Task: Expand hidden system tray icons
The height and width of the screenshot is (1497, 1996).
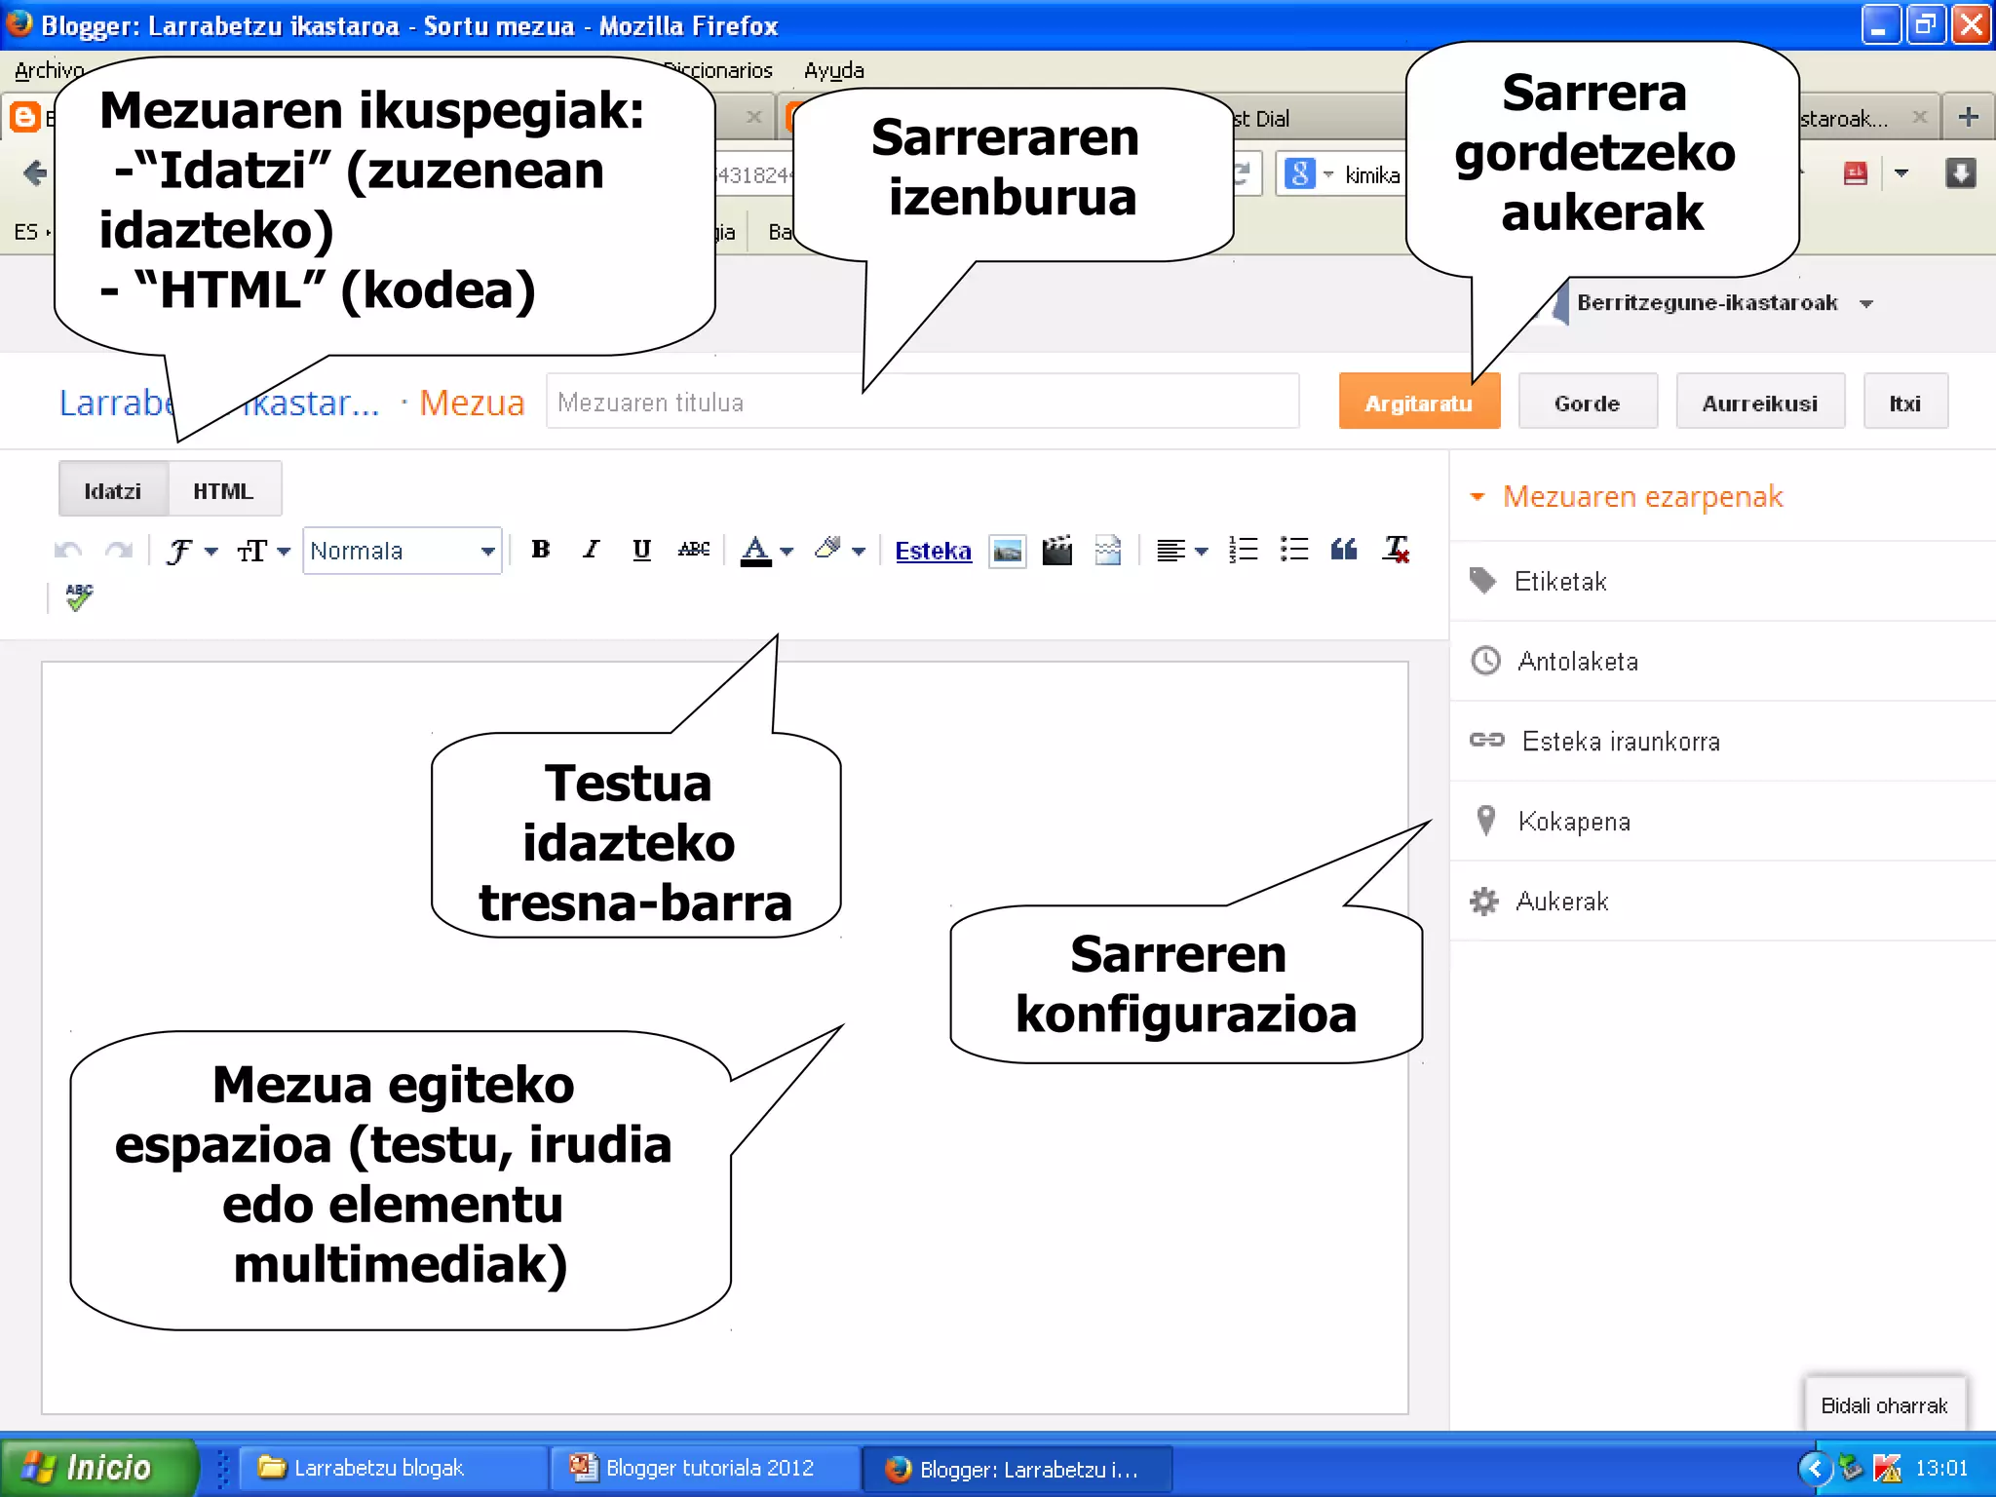Action: [x=1815, y=1468]
